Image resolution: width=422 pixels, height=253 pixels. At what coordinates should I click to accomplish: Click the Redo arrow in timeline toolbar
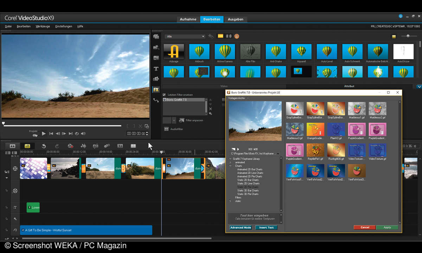coord(57,146)
